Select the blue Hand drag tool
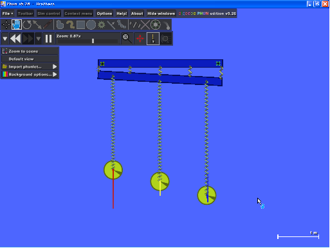 [x=17, y=25]
